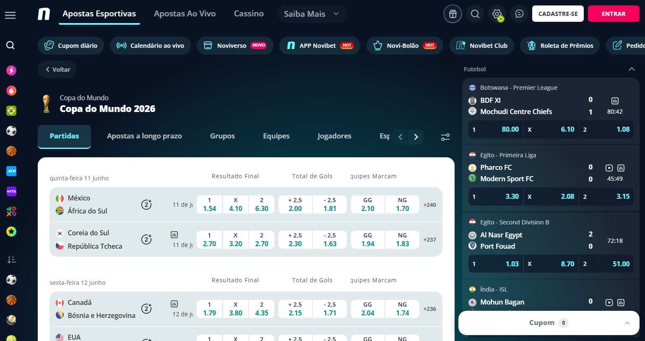The height and width of the screenshot is (341, 645).
Task: Select the Apostas a longo prazo tab
Action: (x=144, y=136)
